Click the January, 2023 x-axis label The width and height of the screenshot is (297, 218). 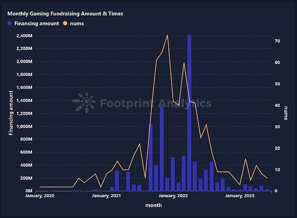[240, 196]
